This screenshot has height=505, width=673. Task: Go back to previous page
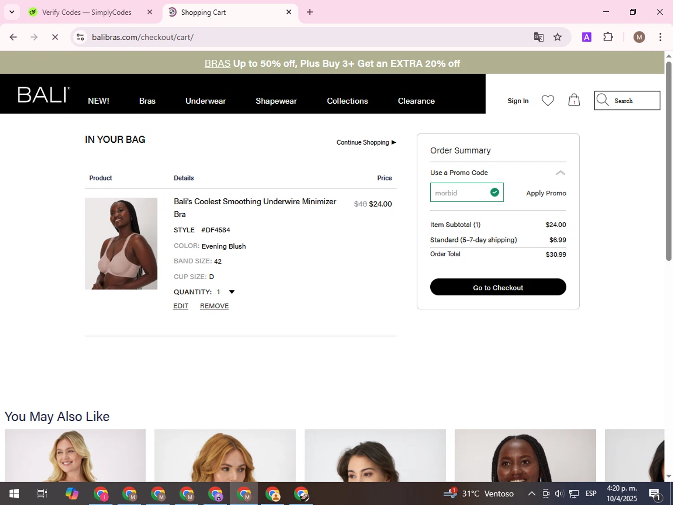[x=13, y=37]
